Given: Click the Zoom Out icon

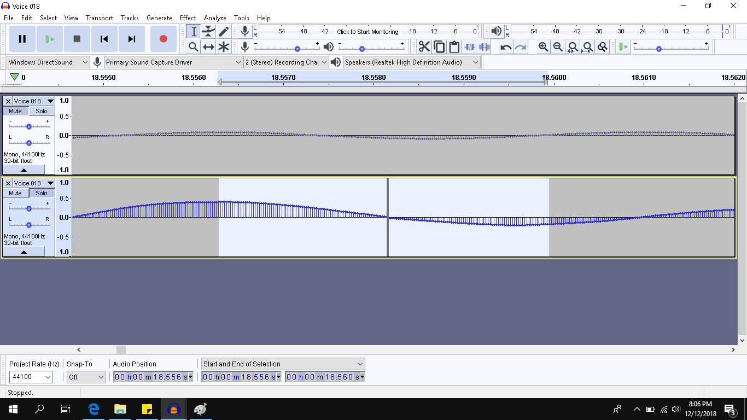Looking at the screenshot, I should point(558,47).
